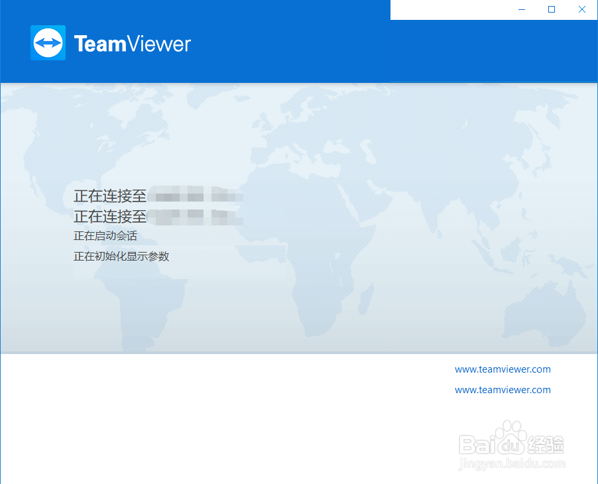Maximize the TeamViewer window
Screen dimensions: 598x484
[552, 9]
